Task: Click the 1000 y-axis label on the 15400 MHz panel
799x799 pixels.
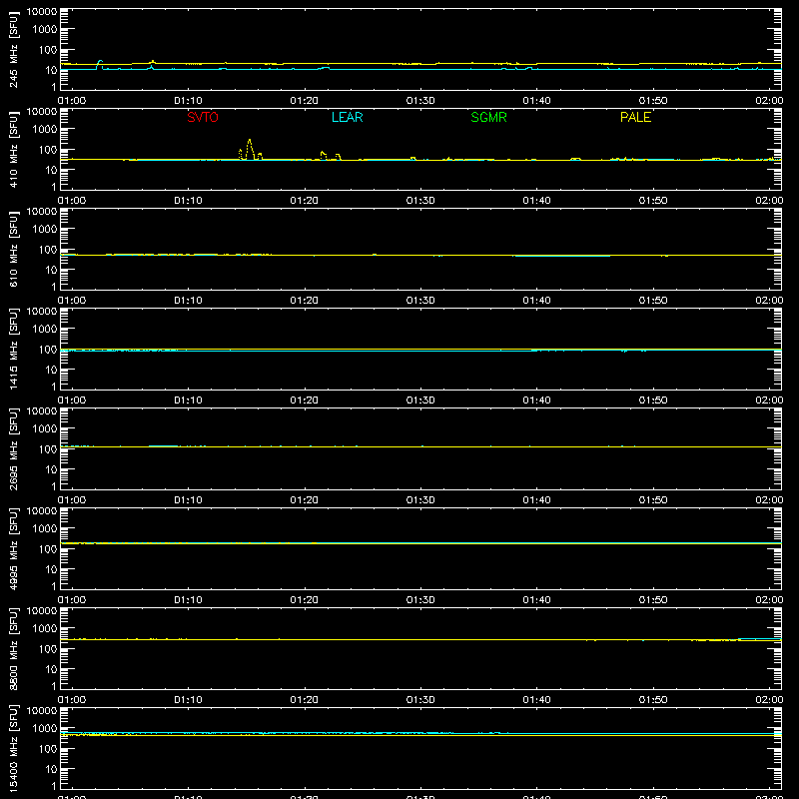Action: pos(45,728)
